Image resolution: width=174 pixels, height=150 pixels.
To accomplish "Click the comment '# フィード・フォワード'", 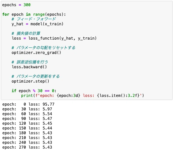I will click(x=34, y=19).
